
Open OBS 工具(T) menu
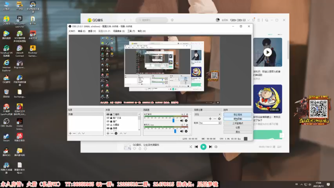coord(131,31)
